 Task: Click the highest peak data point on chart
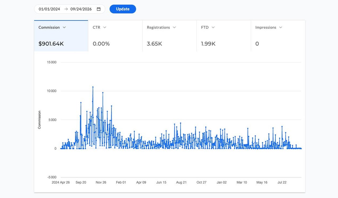tap(93, 87)
